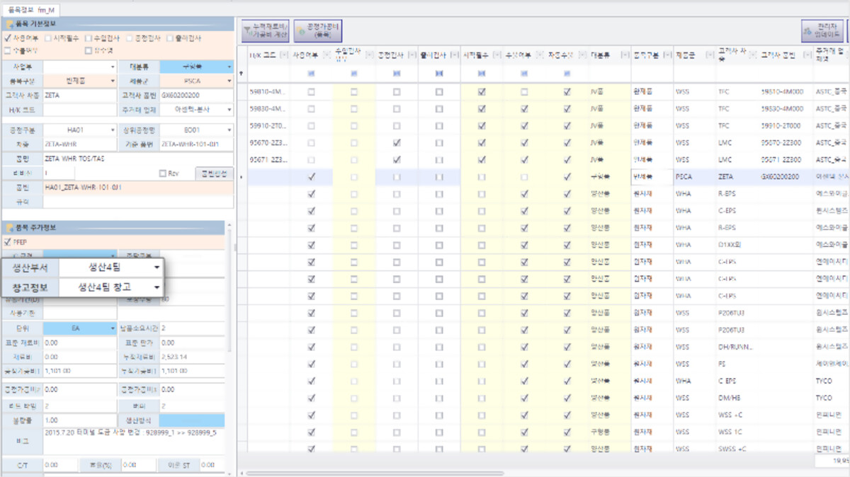Click the 고객사 차종 field containing ZETA
Screen dimensions: 850x477
79,94
